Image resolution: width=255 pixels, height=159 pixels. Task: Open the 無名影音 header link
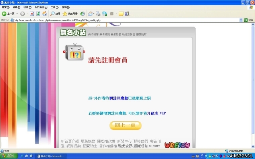click(116, 35)
